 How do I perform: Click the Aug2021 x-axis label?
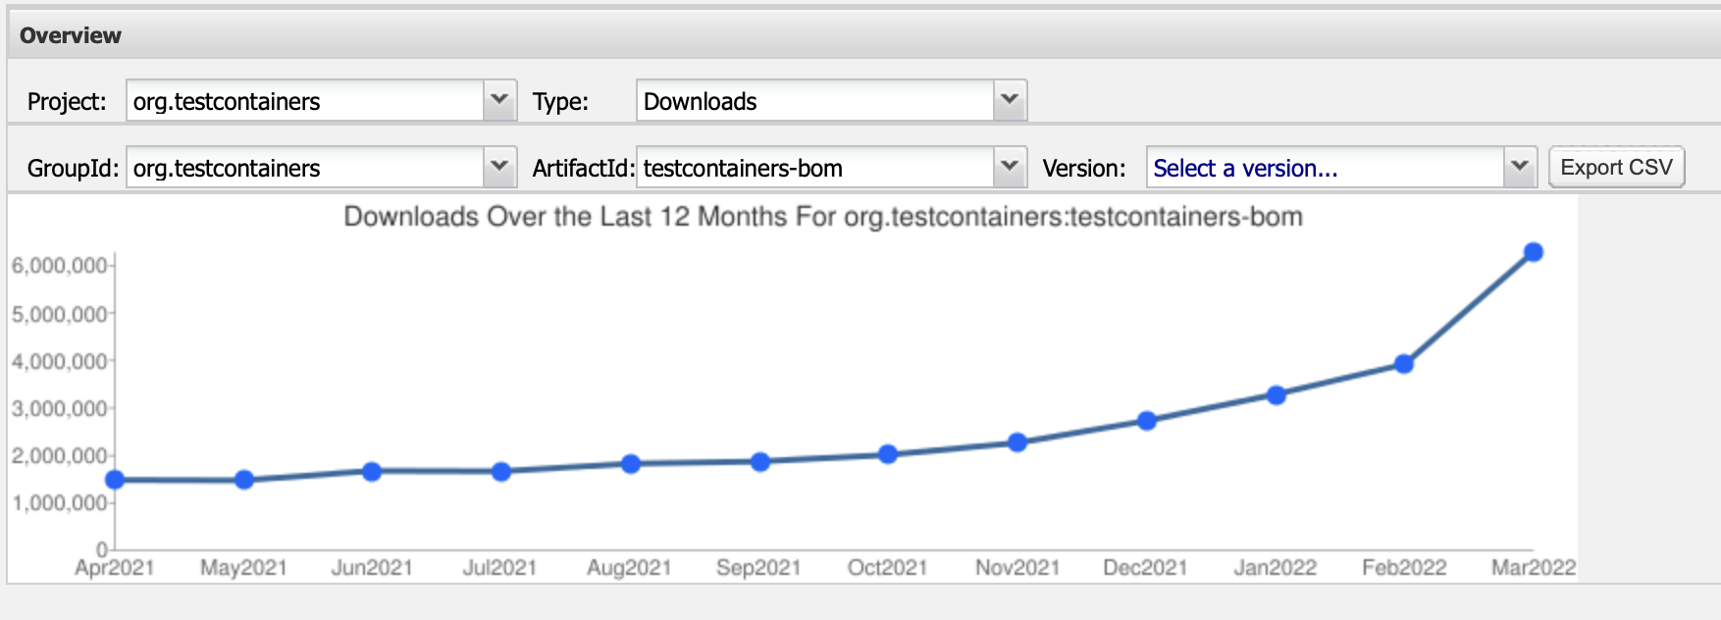click(x=629, y=568)
